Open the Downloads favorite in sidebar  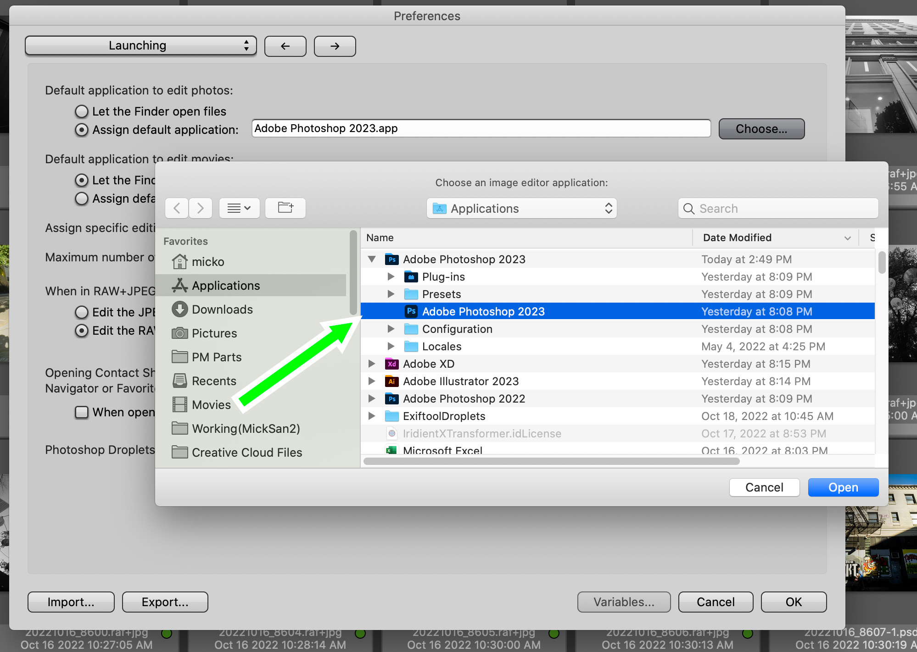(222, 309)
